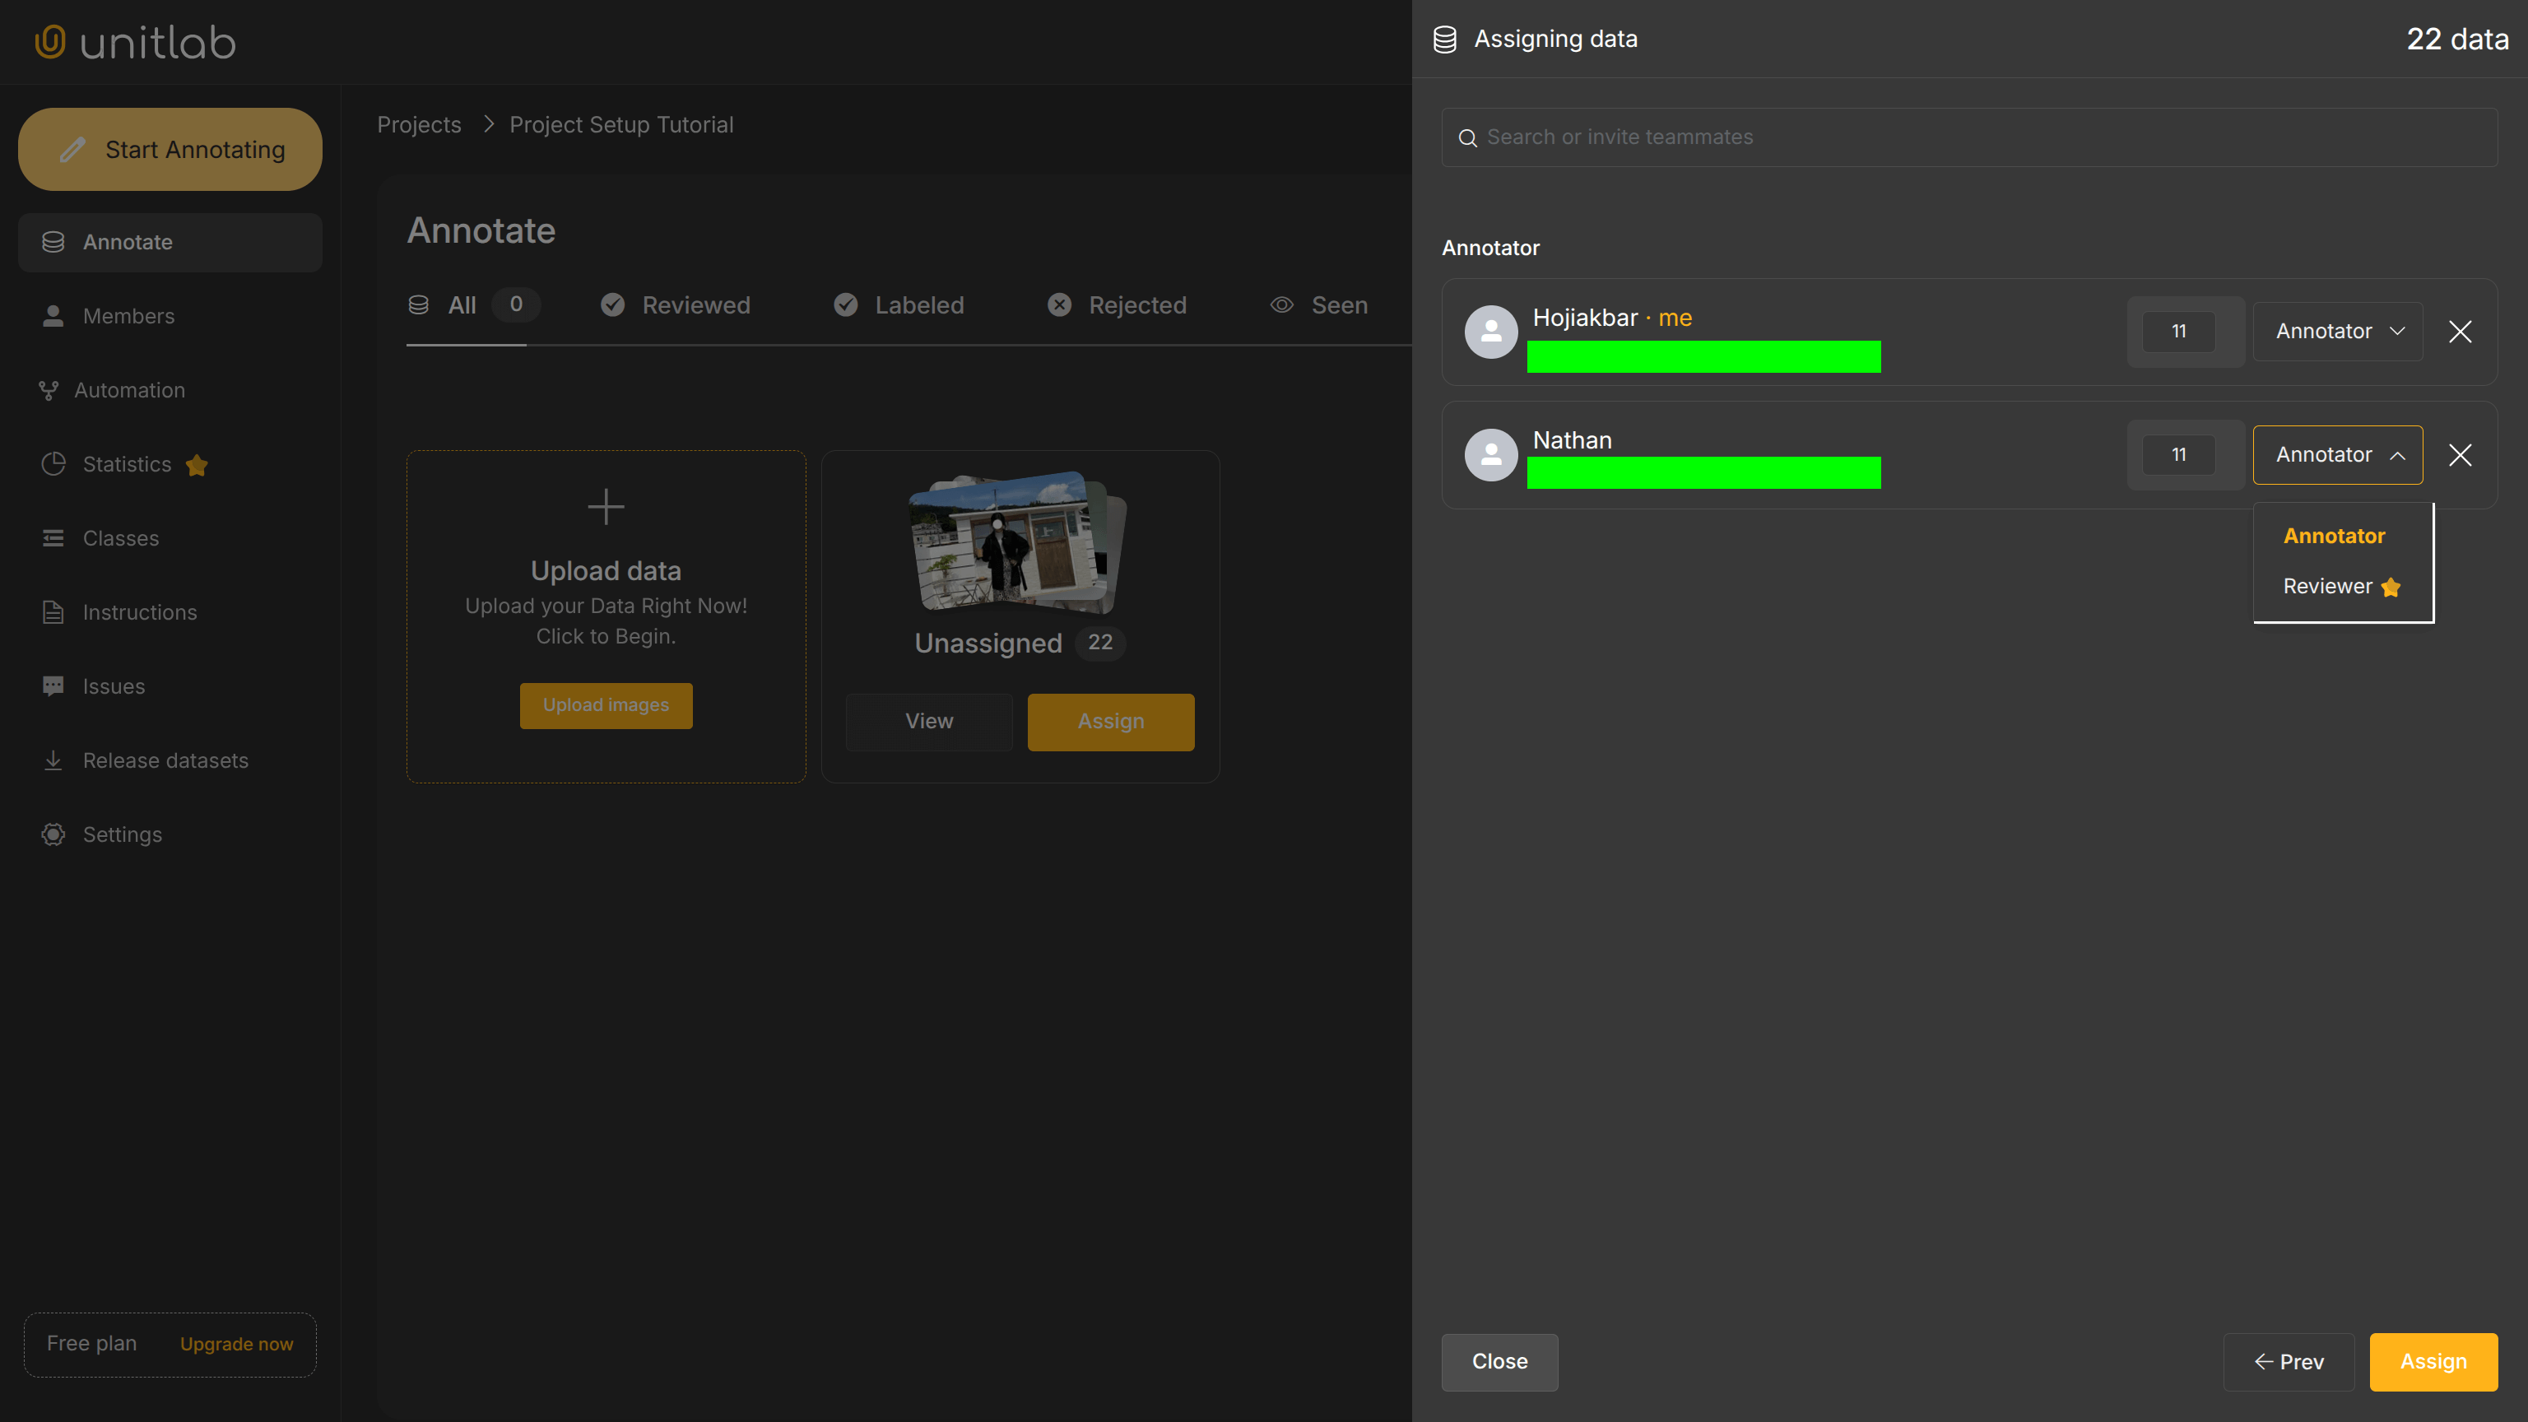
Task: Remove Hojiakbar from the assignment list
Action: pos(2461,332)
